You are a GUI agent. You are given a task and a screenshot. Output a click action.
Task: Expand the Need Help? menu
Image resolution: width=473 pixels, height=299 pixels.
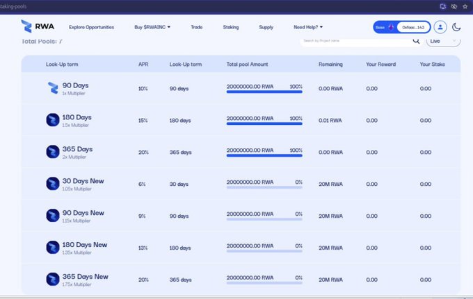(x=308, y=27)
